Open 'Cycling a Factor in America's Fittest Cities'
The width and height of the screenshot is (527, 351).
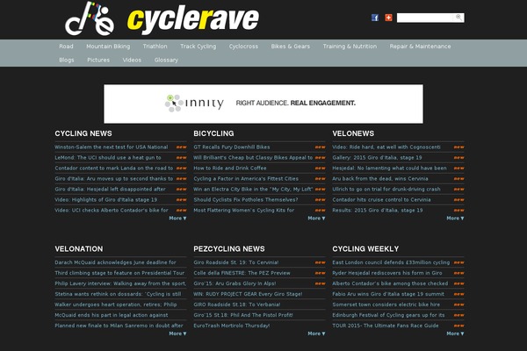pyautogui.click(x=246, y=179)
